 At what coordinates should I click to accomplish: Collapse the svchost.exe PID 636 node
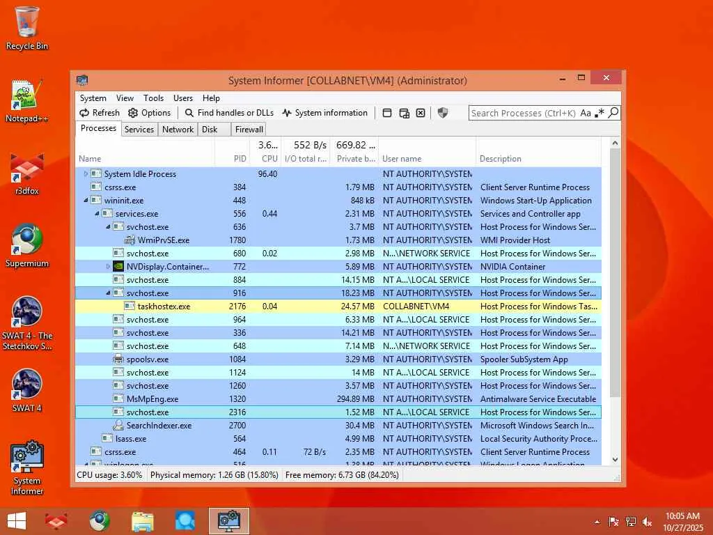108,226
